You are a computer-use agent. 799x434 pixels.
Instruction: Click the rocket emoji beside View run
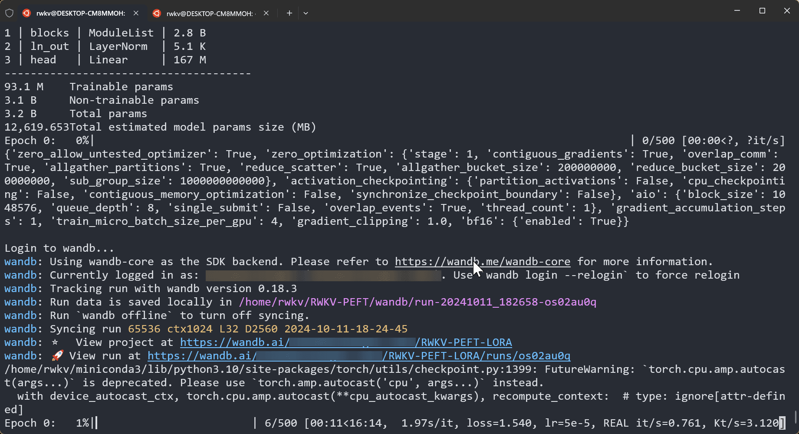(57, 356)
